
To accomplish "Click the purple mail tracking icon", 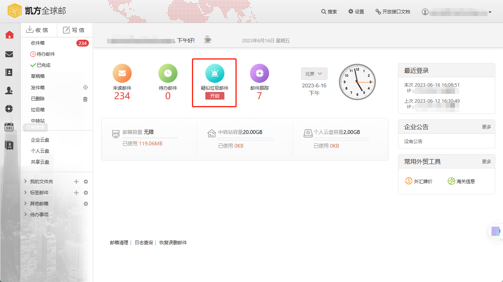I will [x=260, y=73].
